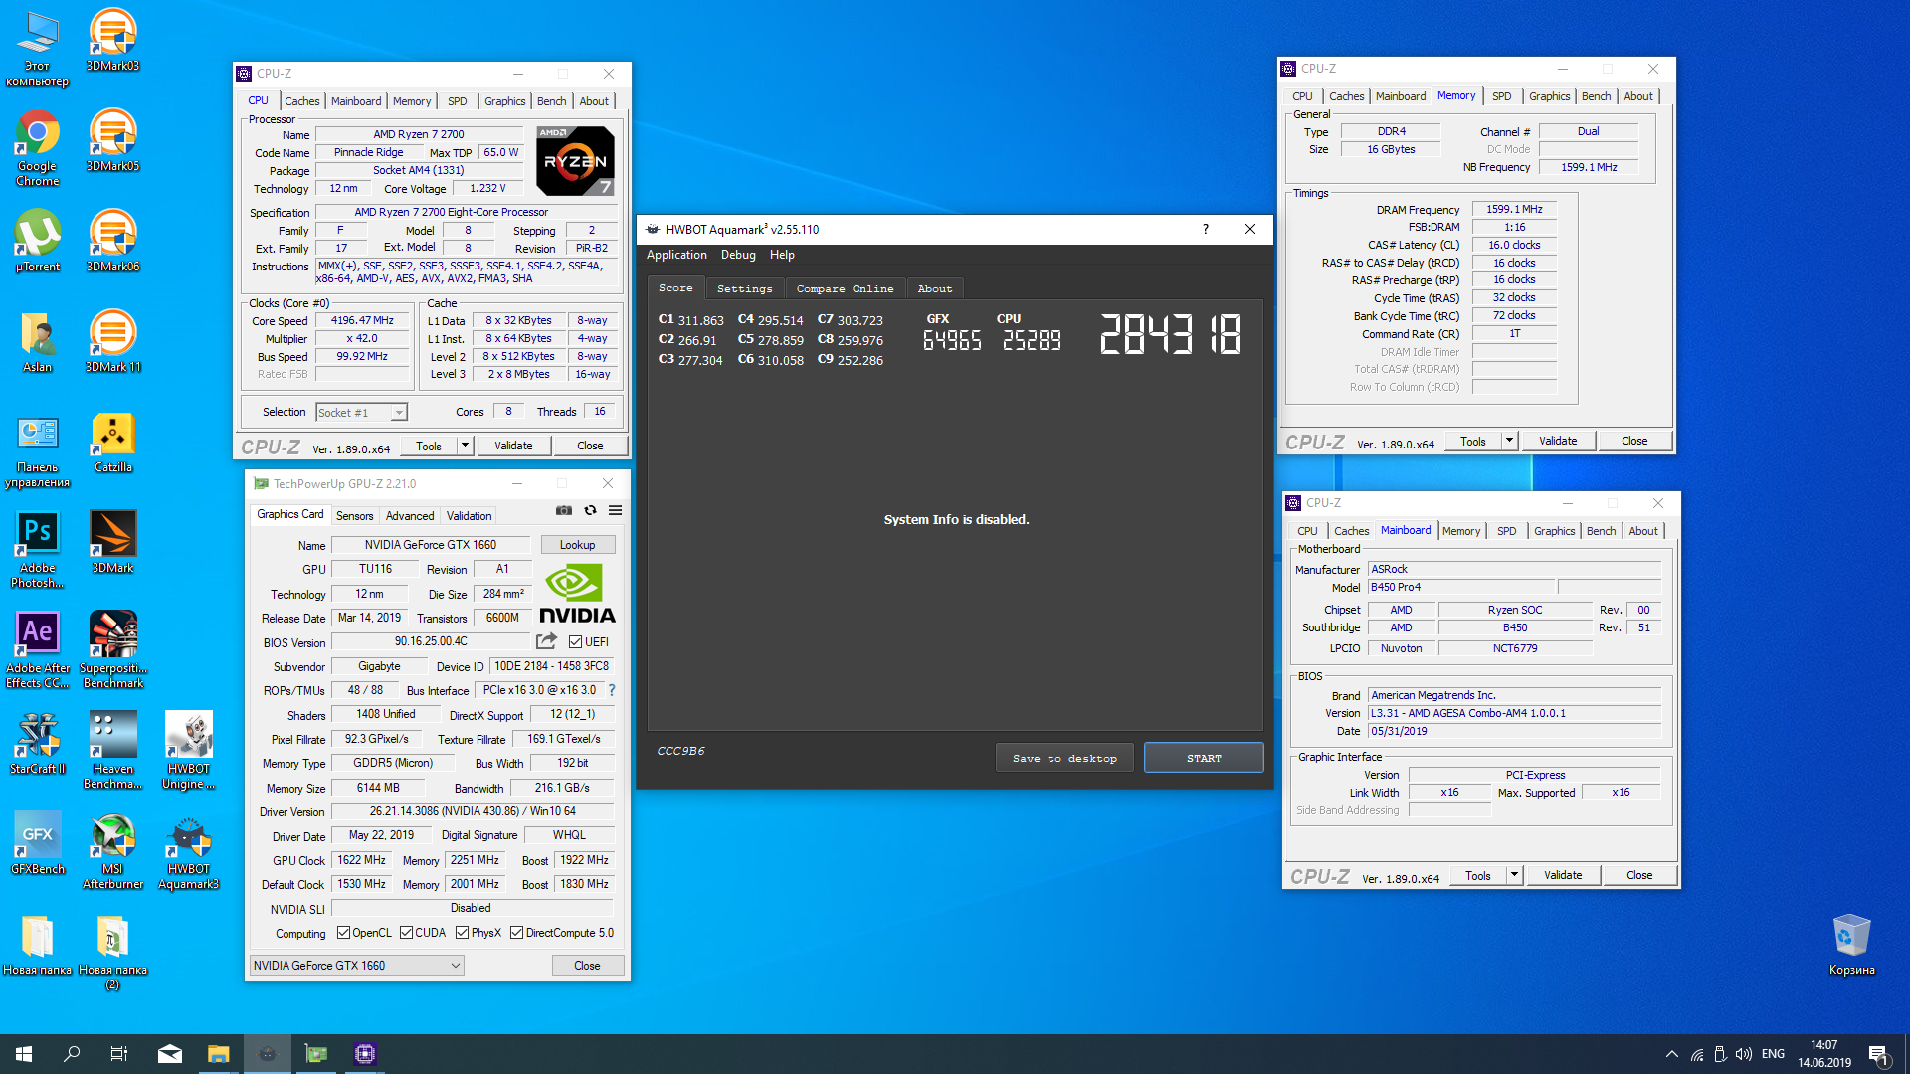The height and width of the screenshot is (1074, 1910).
Task: Launch the 3DMark 11 desktop shortcut
Action: [x=112, y=341]
